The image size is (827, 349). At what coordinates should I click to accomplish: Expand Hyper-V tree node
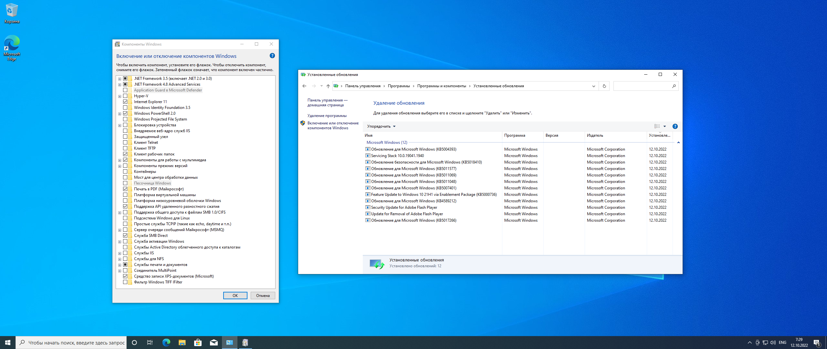pos(120,96)
